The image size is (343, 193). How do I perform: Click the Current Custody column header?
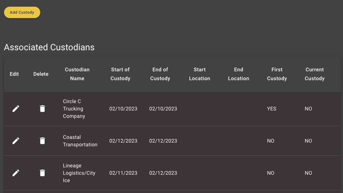coord(315,74)
